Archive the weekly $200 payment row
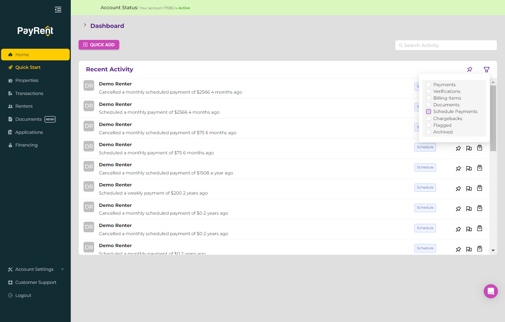The width and height of the screenshot is (505, 322). coord(480,188)
